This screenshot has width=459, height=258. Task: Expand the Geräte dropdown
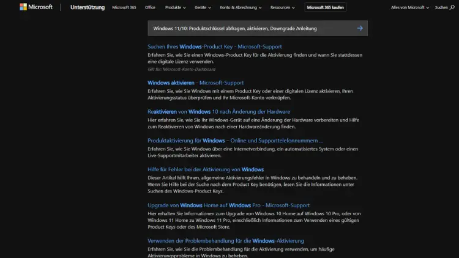(x=203, y=7)
